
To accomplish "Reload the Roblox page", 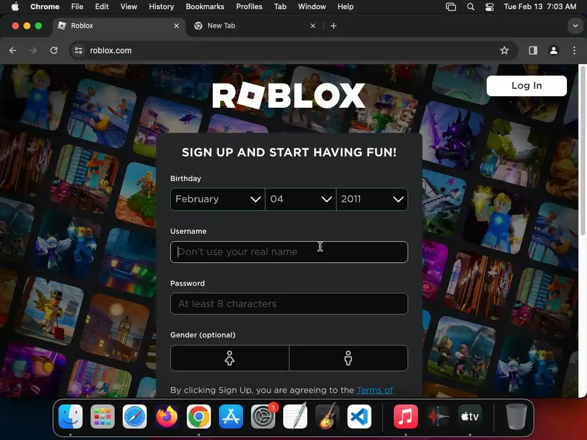I will (x=54, y=50).
